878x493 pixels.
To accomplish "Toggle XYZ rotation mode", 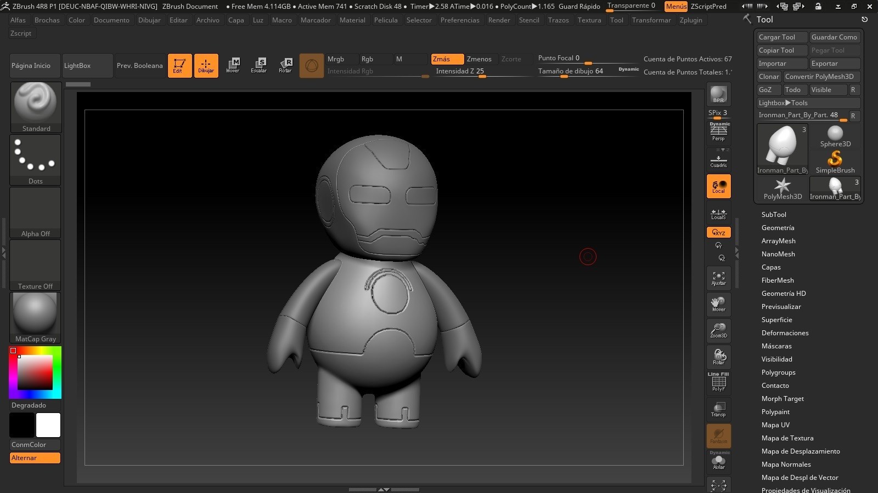I will (x=718, y=232).
